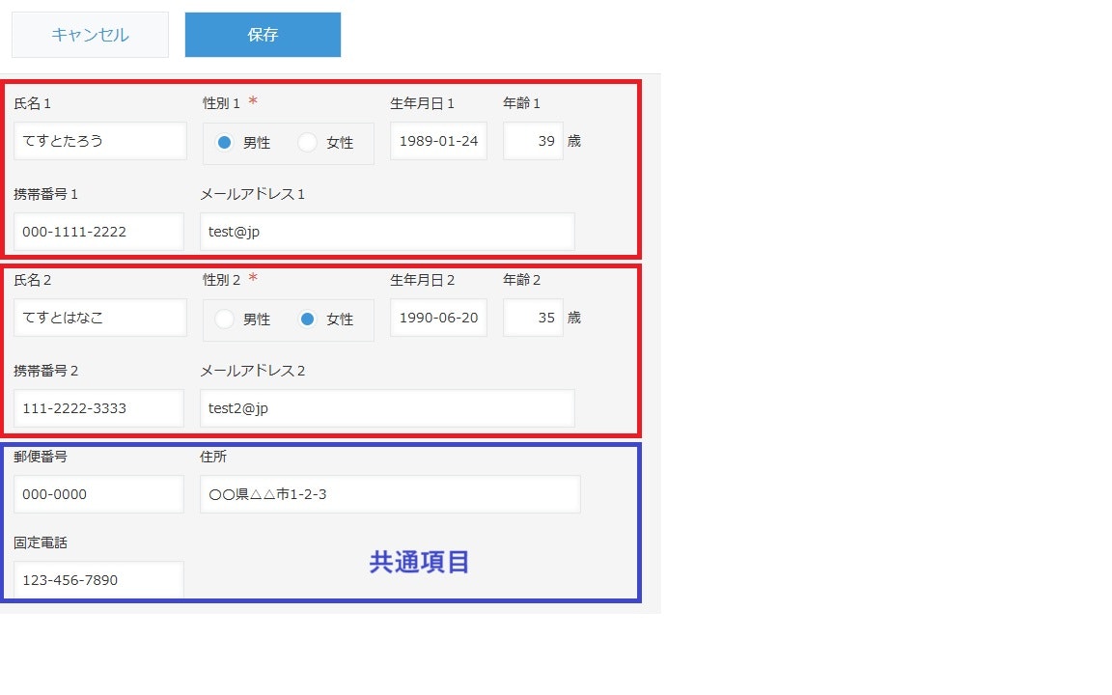Click the 年齢1 field showing 39
The height and width of the screenshot is (695, 1112).
533,141
